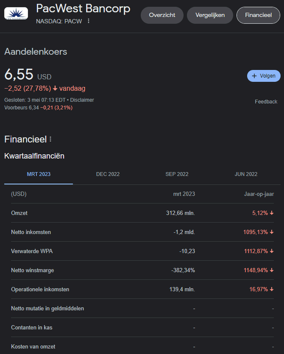Select the MRT 2023 quarter tab
The height and width of the screenshot is (354, 284).
38,174
